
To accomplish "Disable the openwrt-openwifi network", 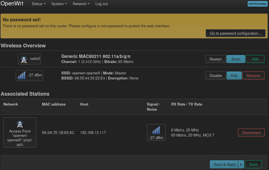I will [x=216, y=75].
